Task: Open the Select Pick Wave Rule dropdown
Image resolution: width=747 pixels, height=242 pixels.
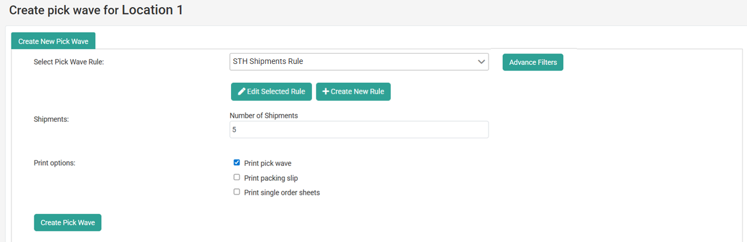Action: 358,62
